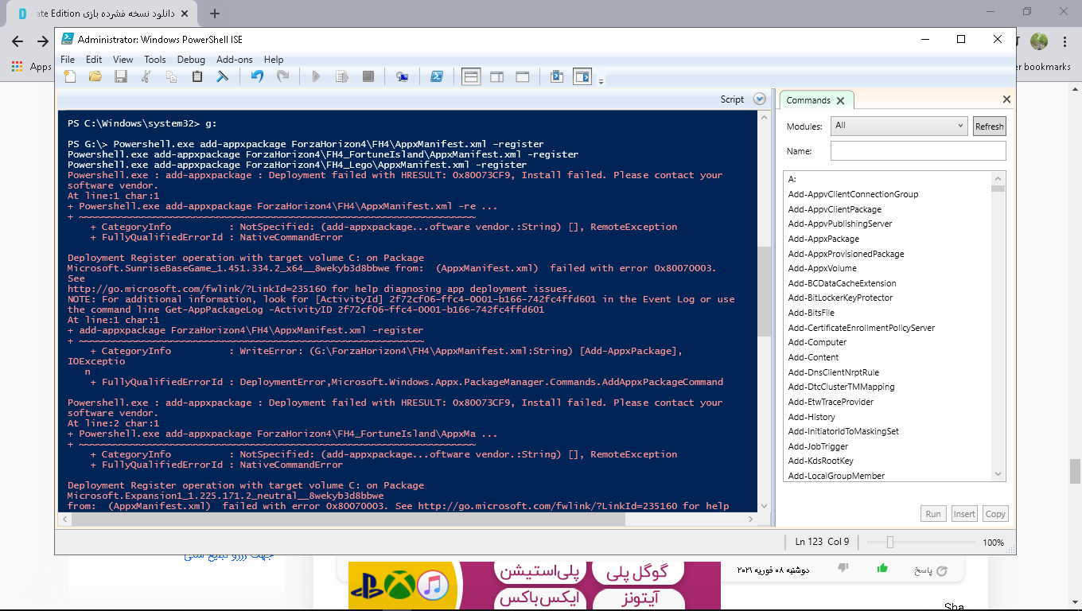Screen dimensions: 1082x611
Task: Click the New Script toolbar icon
Action: click(71, 77)
